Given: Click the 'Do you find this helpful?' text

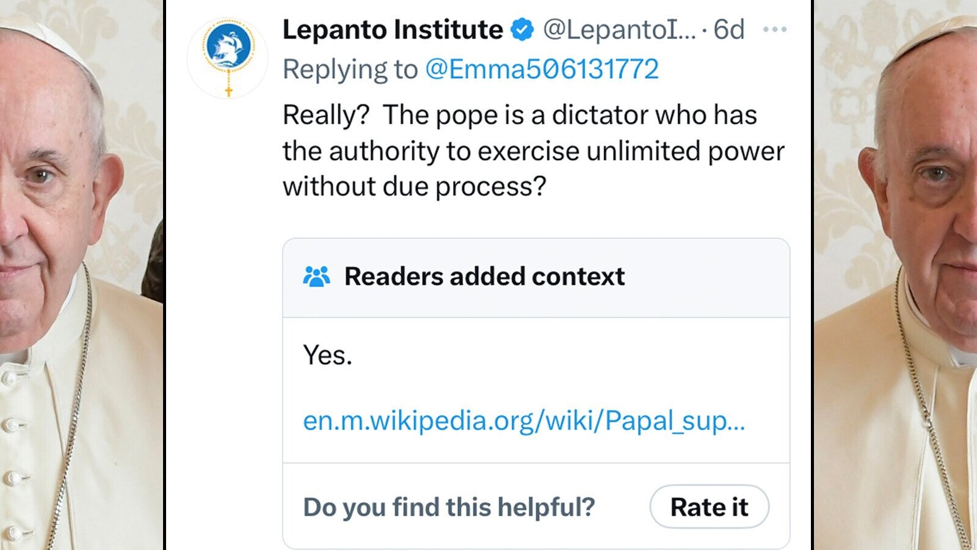Looking at the screenshot, I should click(x=449, y=507).
